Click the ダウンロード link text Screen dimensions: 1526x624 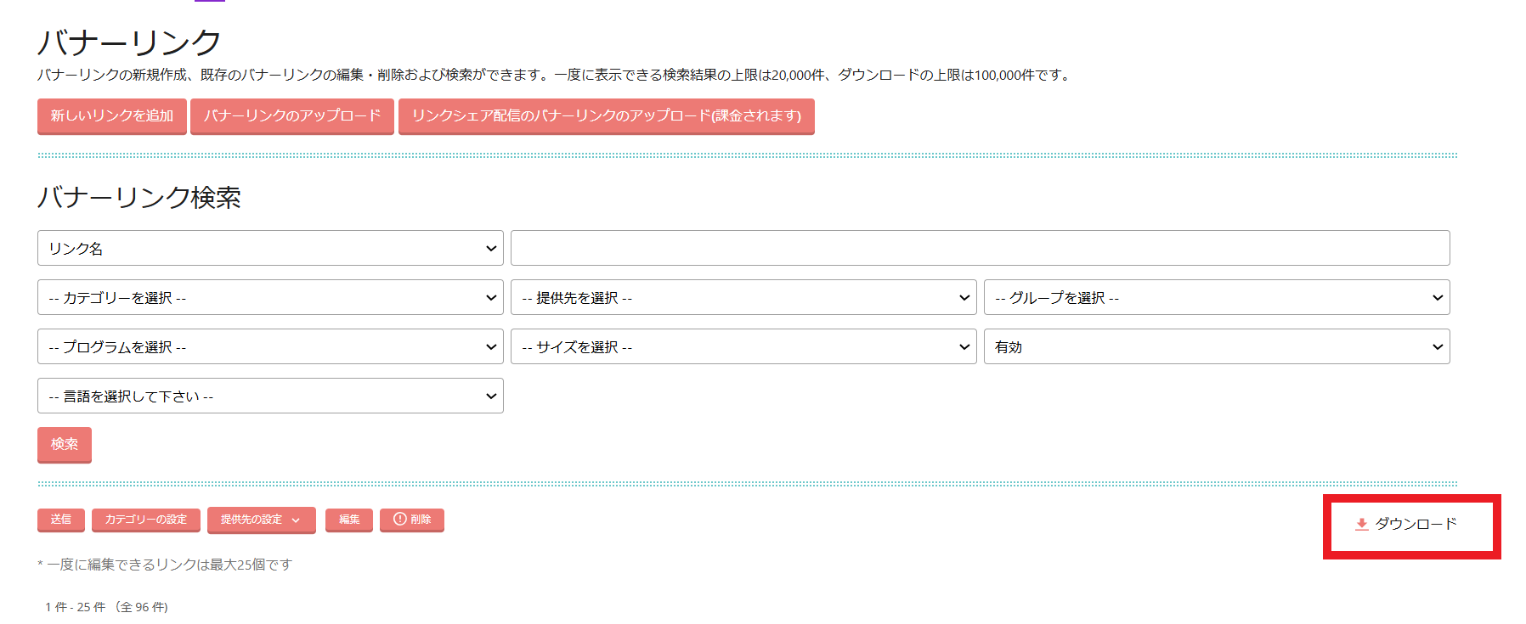[x=1416, y=524]
